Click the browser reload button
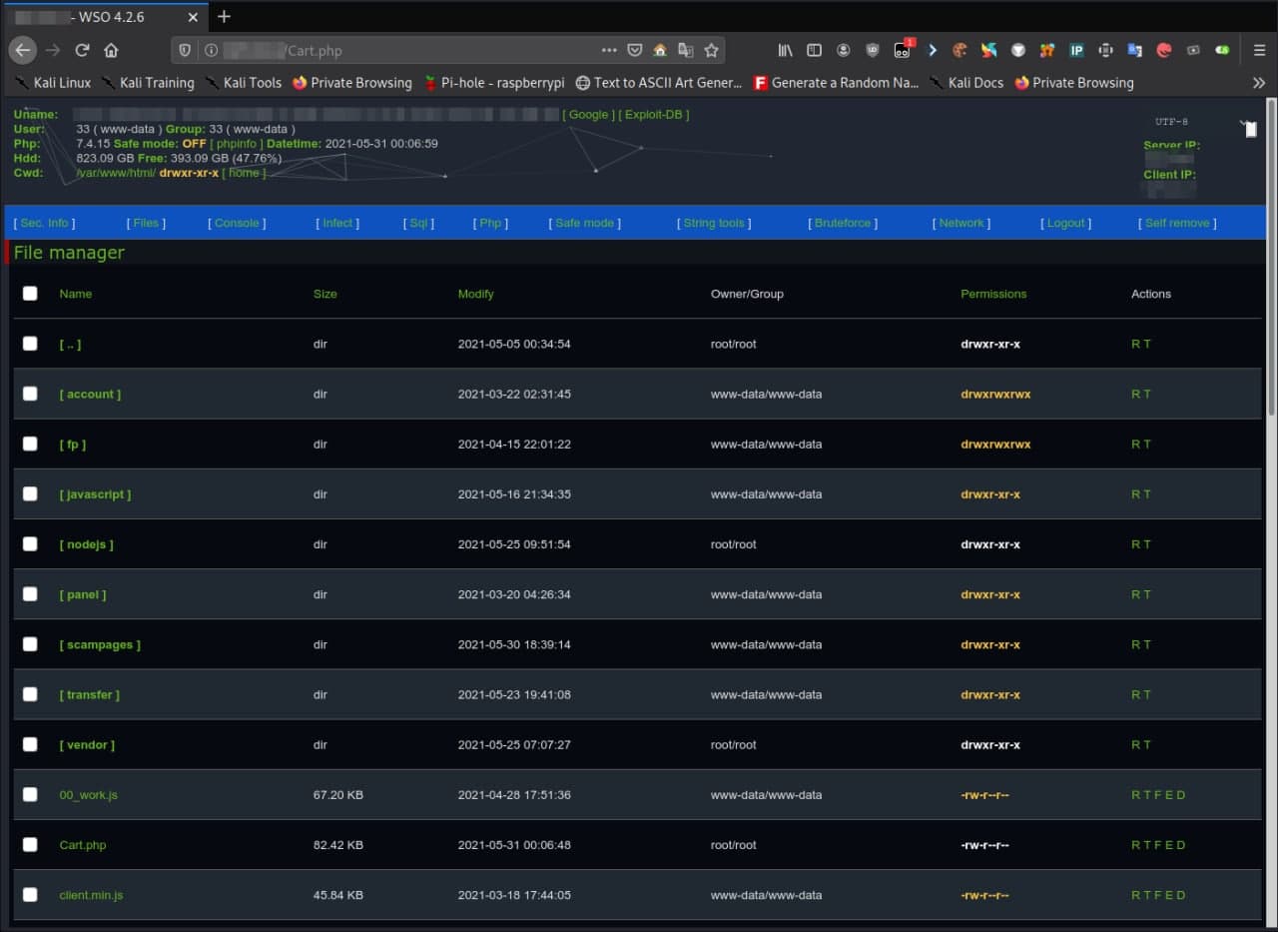Viewport: 1278px width, 932px height. point(82,50)
